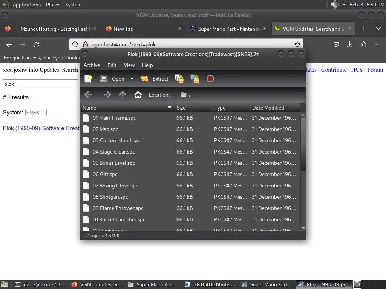Select file 04 Stage Clear.spc

[190, 152]
